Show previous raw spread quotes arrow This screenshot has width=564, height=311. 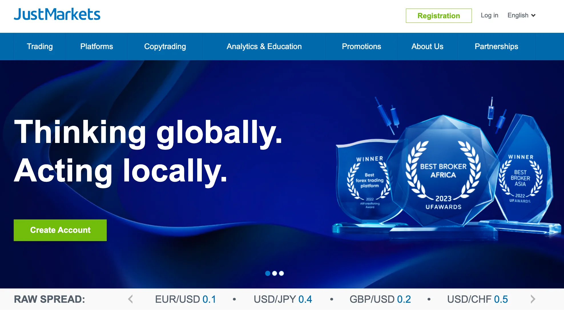click(x=130, y=299)
